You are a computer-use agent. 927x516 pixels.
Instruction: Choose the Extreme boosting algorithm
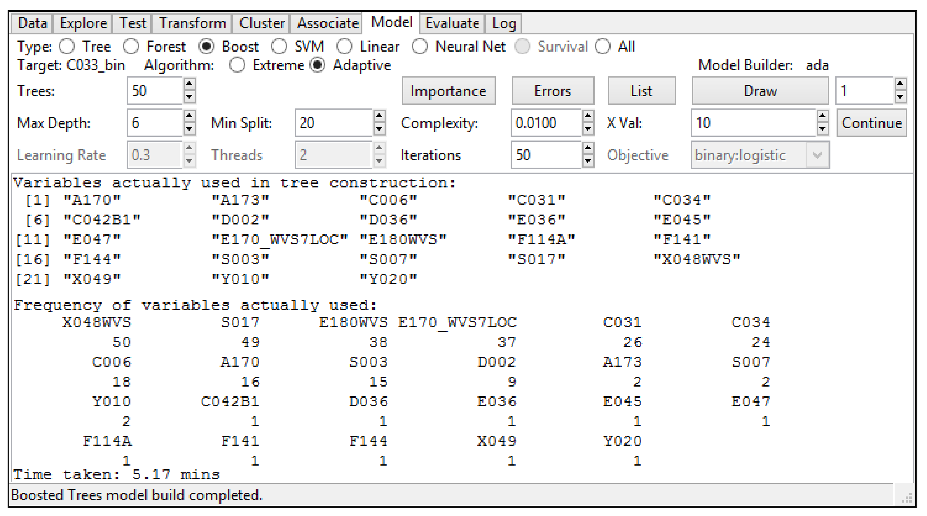click(237, 65)
